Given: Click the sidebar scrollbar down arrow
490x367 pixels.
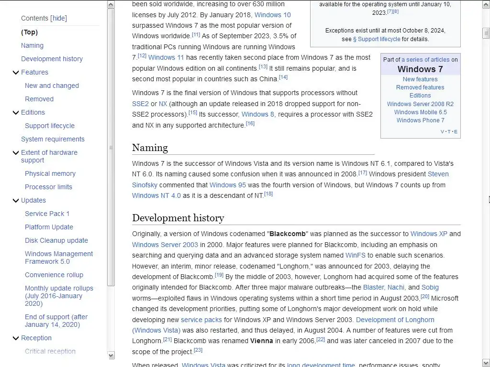Looking at the screenshot, I should (x=111, y=355).
